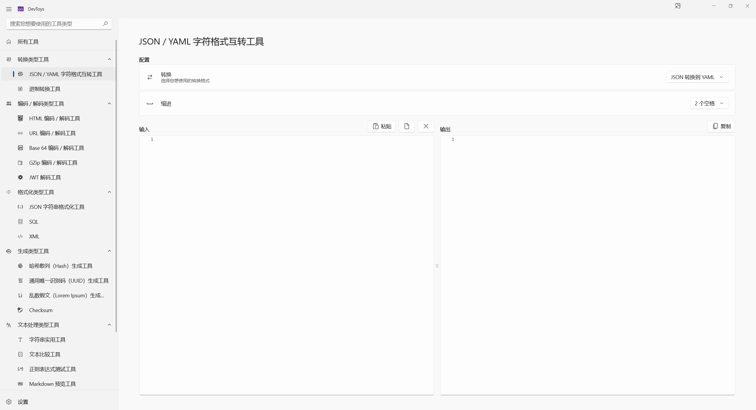Viewport: 756px width, 410px height.
Task: Click the splitter handle between input and output
Action: [x=437, y=265]
